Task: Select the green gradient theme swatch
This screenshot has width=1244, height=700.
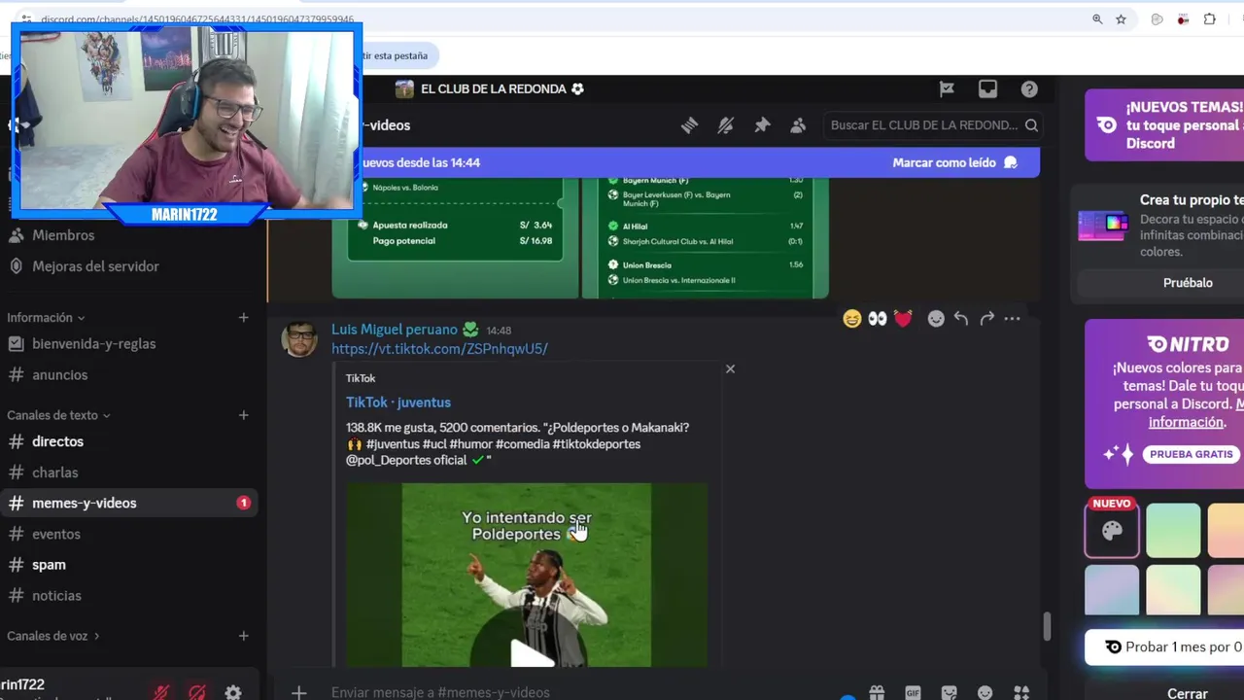Action: click(x=1173, y=531)
